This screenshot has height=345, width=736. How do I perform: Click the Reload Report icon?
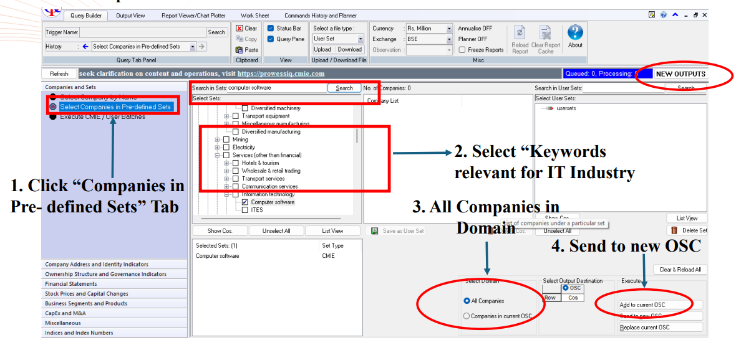click(520, 34)
